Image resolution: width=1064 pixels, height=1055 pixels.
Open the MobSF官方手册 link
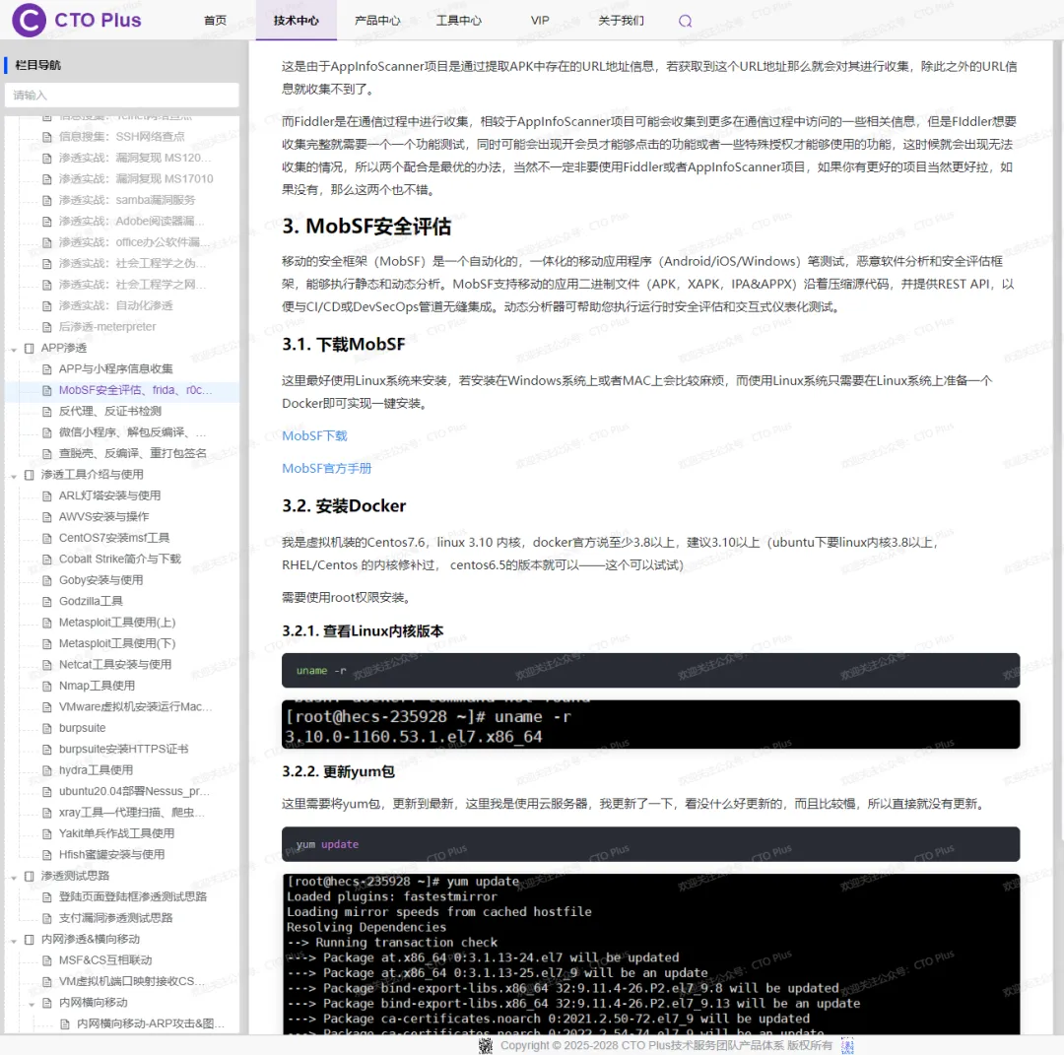point(326,468)
